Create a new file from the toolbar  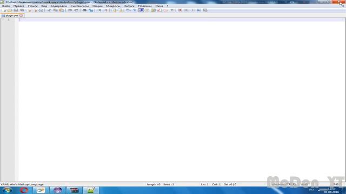[x=4, y=10]
